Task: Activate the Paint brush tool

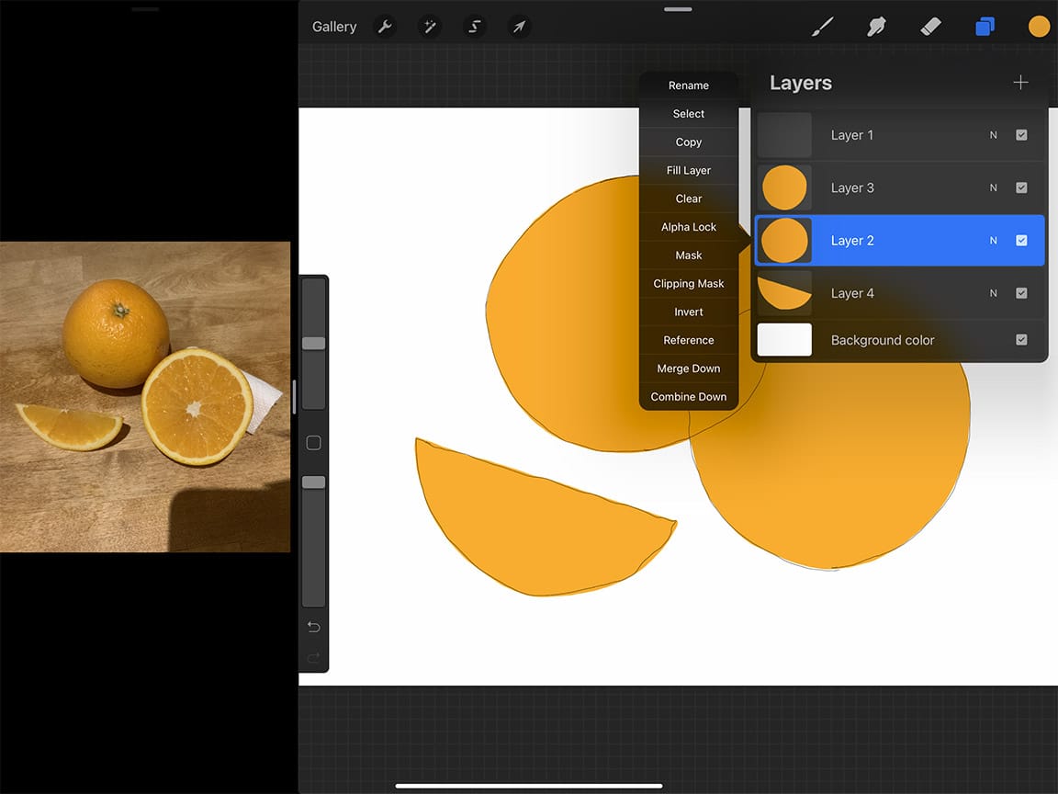Action: click(x=822, y=26)
